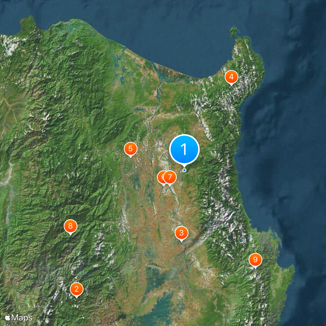Open orange pin 2 near the southern mountains
Screen dimensions: 326x326
77,289
